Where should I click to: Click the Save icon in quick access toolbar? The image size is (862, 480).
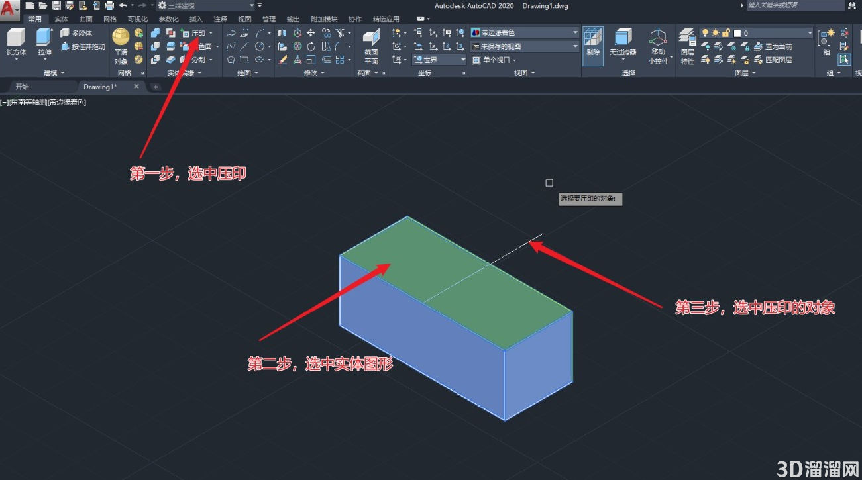(56, 5)
